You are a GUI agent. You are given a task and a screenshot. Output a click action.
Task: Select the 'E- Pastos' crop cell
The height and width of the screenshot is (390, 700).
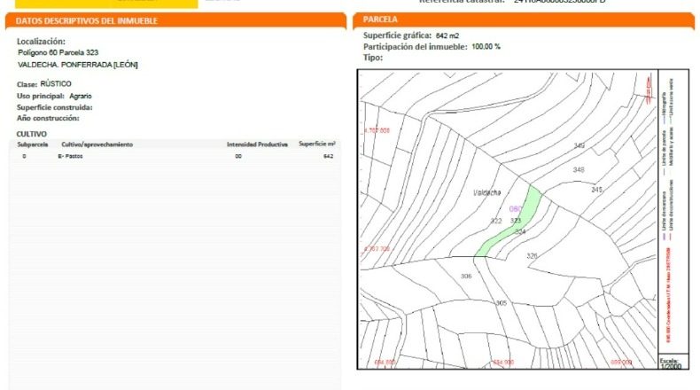tap(71, 156)
